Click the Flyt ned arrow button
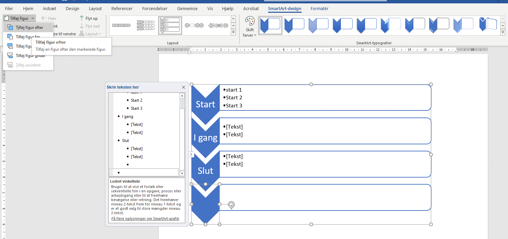This screenshot has height=239, width=508. pos(89,26)
